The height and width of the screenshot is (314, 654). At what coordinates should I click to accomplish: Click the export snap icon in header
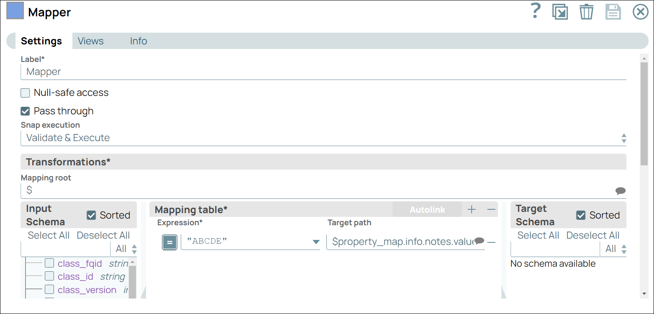click(560, 11)
